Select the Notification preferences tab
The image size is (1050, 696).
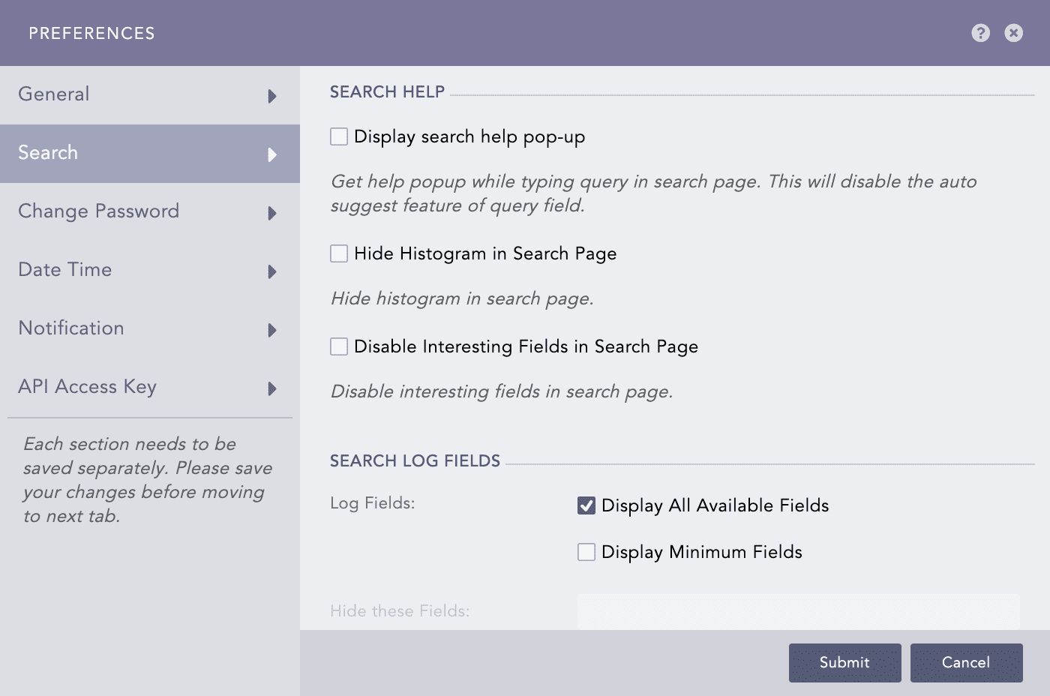[70, 330]
